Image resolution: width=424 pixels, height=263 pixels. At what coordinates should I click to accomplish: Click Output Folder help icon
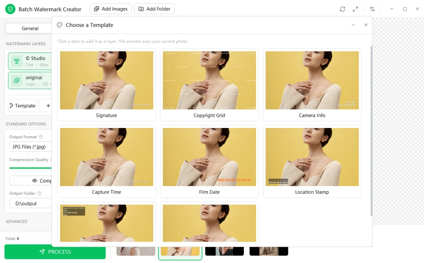point(39,194)
